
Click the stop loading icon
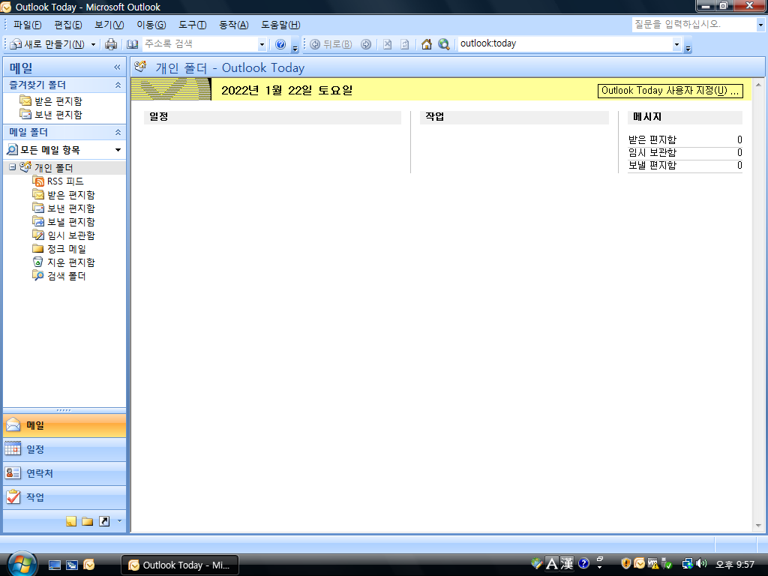[388, 44]
